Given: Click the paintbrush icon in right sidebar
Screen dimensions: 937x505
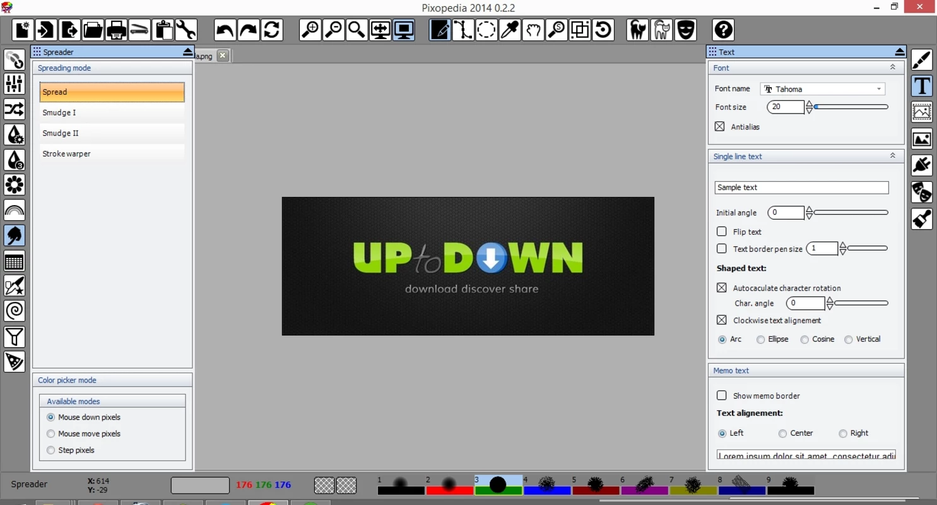Looking at the screenshot, I should (922, 59).
